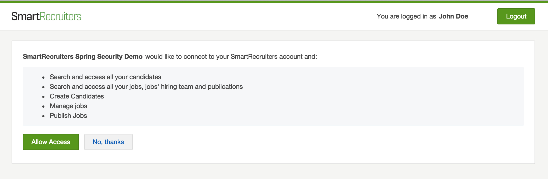The image size is (548, 179).
Task: Click 'You are logged in as' text
Action: [x=406, y=16]
